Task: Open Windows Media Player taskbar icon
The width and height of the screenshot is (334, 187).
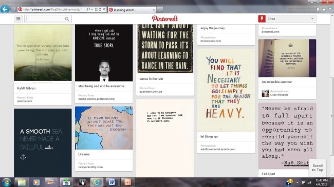Action: (36, 182)
